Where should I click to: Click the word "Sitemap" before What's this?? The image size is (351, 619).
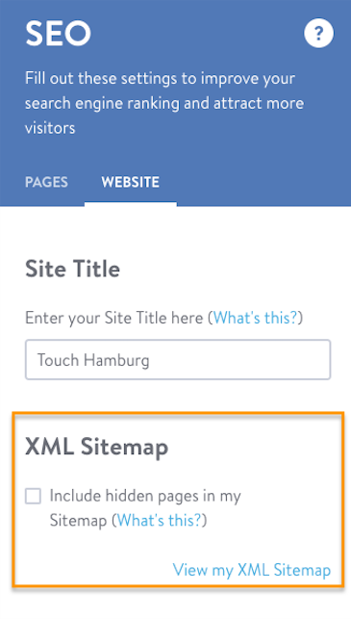(x=78, y=520)
